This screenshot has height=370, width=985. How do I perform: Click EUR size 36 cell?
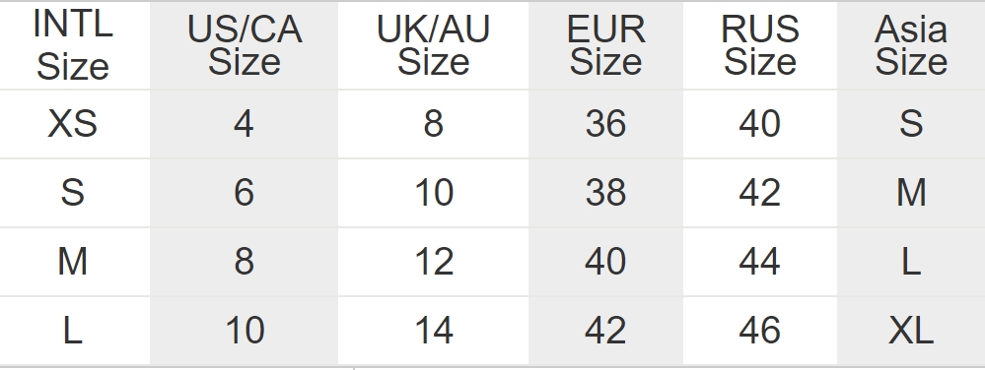[605, 124]
